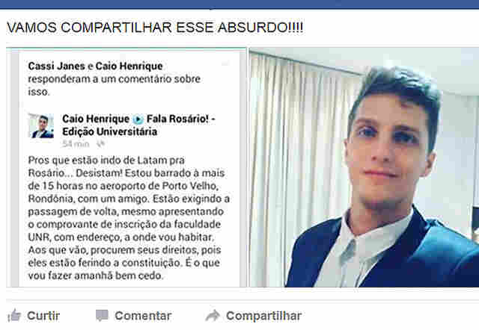Image resolution: width=479 pixels, height=330 pixels.
Task: Open Caio Henrique link in the responderam line
Action: pyautogui.click(x=129, y=66)
